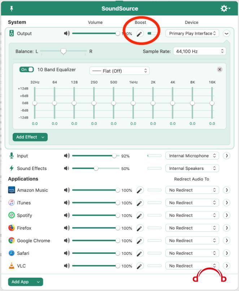Click the Spotify app icon
Image resolution: width=239 pixels, height=291 pixels.
pyautogui.click(x=12, y=215)
